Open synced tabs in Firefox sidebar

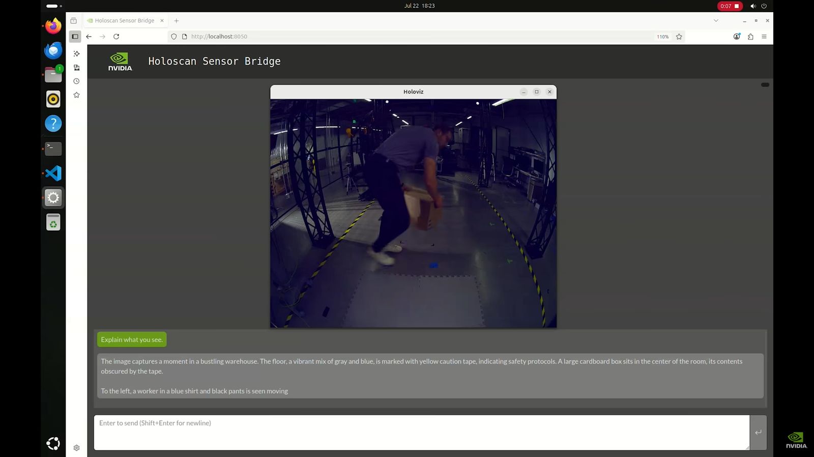point(76,68)
